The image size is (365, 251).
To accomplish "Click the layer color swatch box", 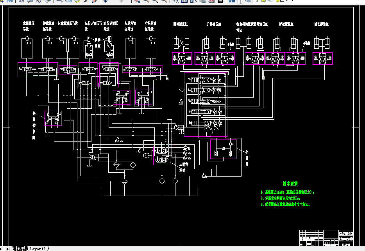I will [282, 1].
